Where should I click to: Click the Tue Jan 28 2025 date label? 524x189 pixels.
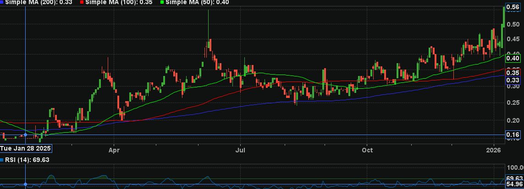click(26, 148)
